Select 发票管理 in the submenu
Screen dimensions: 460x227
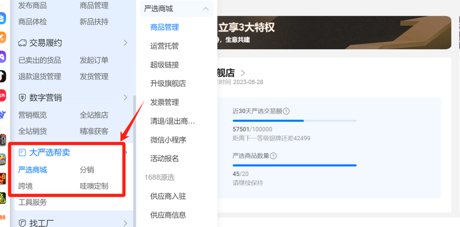click(164, 102)
